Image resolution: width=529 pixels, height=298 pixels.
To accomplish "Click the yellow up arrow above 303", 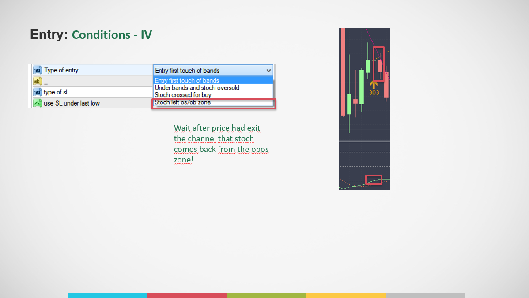I will [x=374, y=84].
